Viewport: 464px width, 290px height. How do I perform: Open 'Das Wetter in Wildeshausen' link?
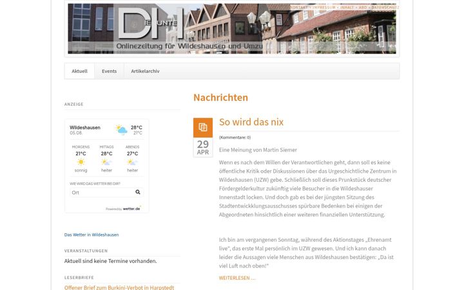[92, 235]
